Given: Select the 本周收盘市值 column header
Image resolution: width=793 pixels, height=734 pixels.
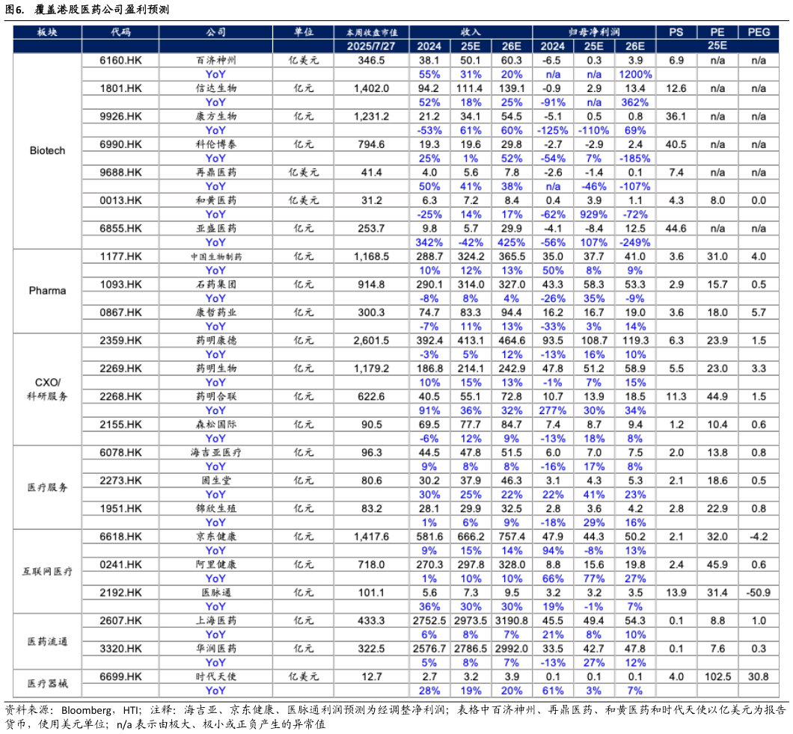Looking at the screenshot, I should pyautogui.click(x=371, y=32).
